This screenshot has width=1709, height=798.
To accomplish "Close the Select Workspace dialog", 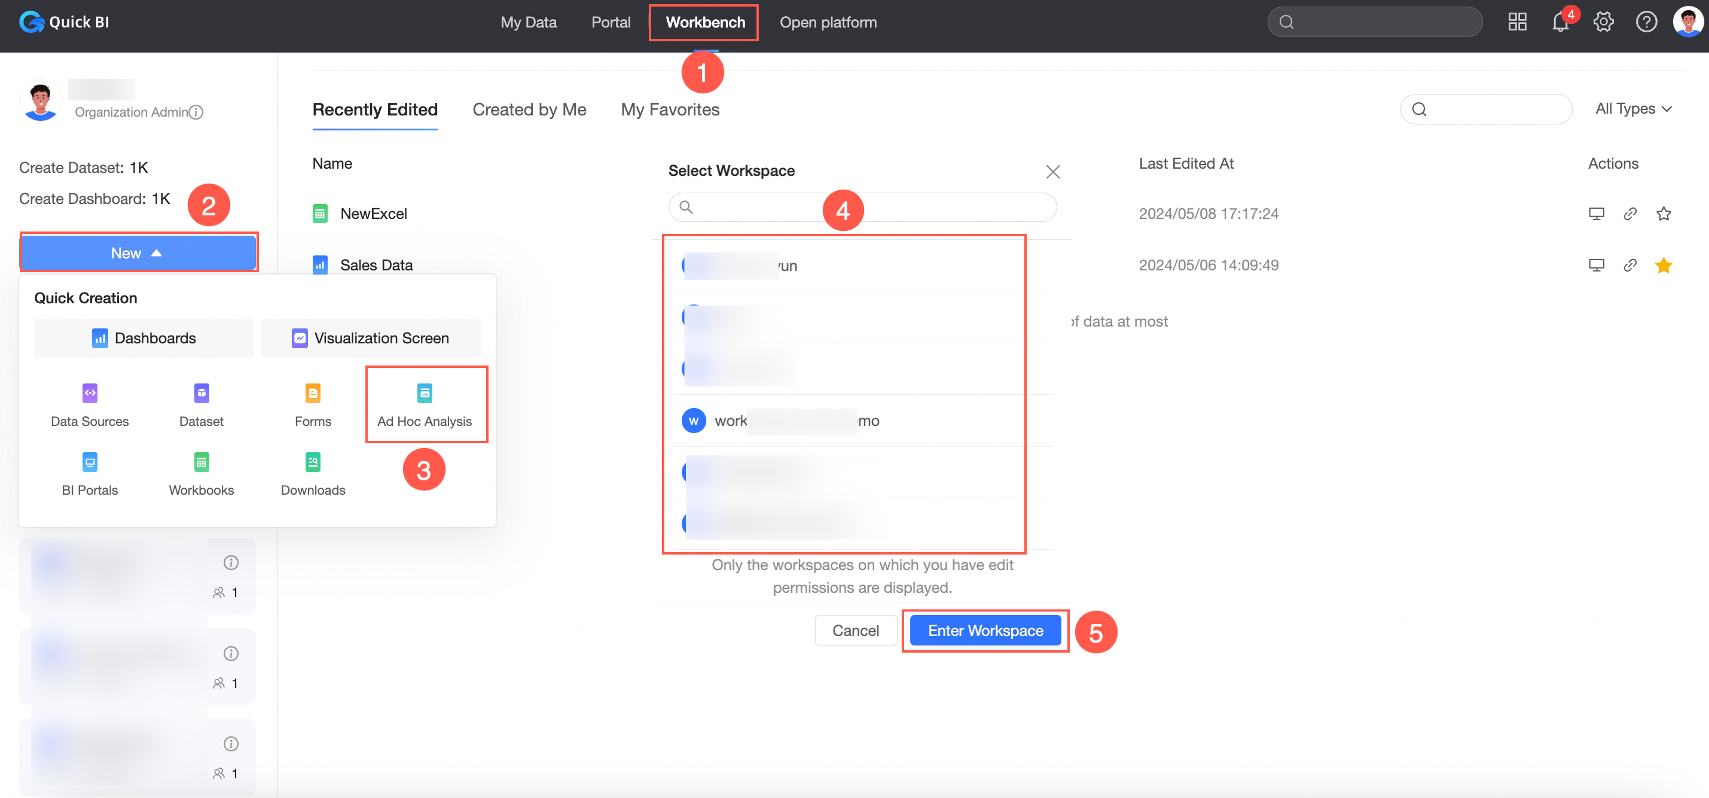I will (x=1052, y=172).
